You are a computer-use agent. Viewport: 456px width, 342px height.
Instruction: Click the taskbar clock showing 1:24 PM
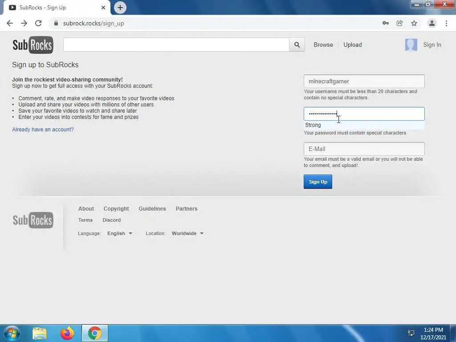[x=433, y=334]
